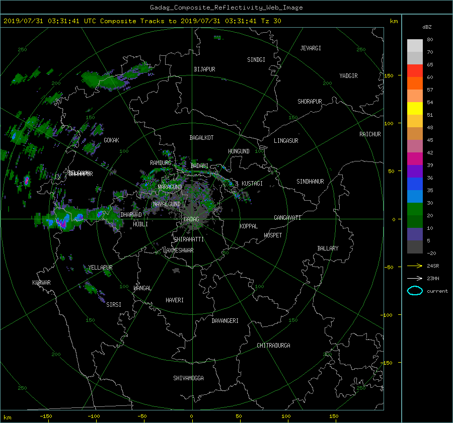Click the title Gadag_Composite_Reflectivity_Web_Image
This screenshot has height=423, width=453.
[x=226, y=8]
